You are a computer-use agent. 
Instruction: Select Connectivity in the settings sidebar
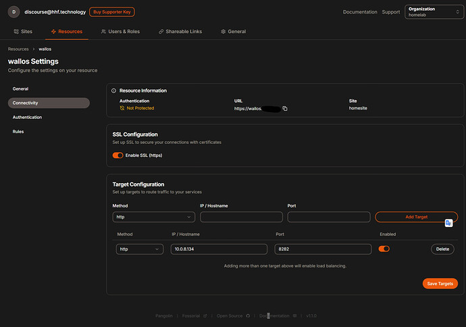point(49,103)
